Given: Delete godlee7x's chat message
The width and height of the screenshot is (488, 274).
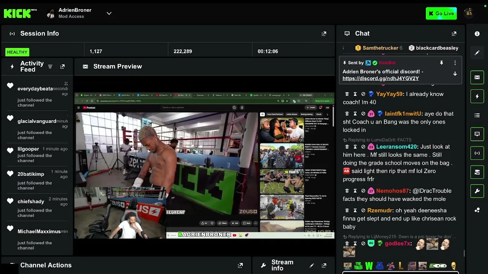Looking at the screenshot, I should point(347,244).
